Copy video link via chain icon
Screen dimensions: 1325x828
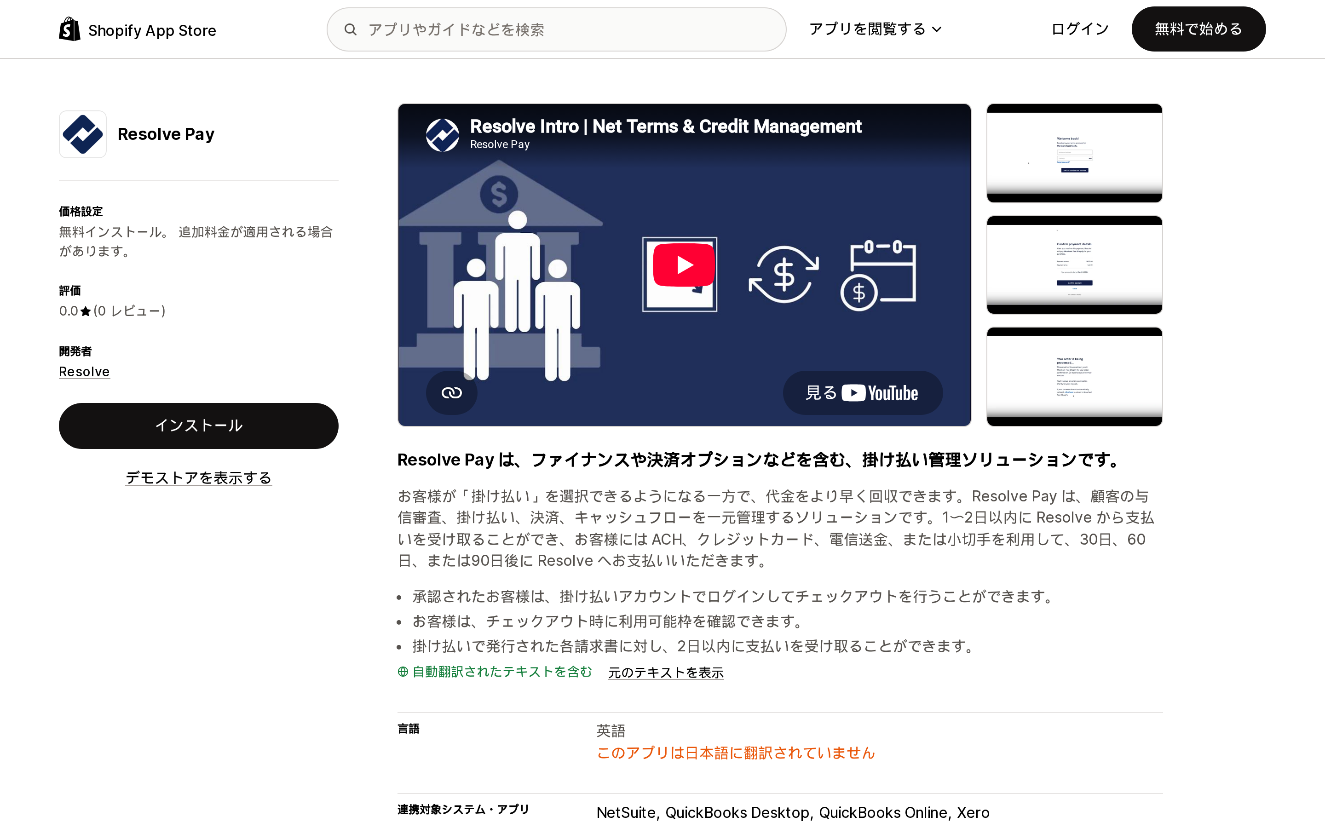click(452, 393)
